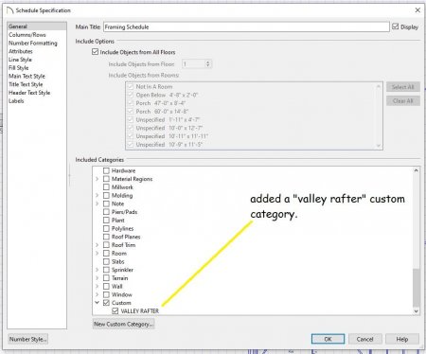This screenshot has width=426, height=354.
Task: Uncheck the Custom category
Action: pos(106,303)
